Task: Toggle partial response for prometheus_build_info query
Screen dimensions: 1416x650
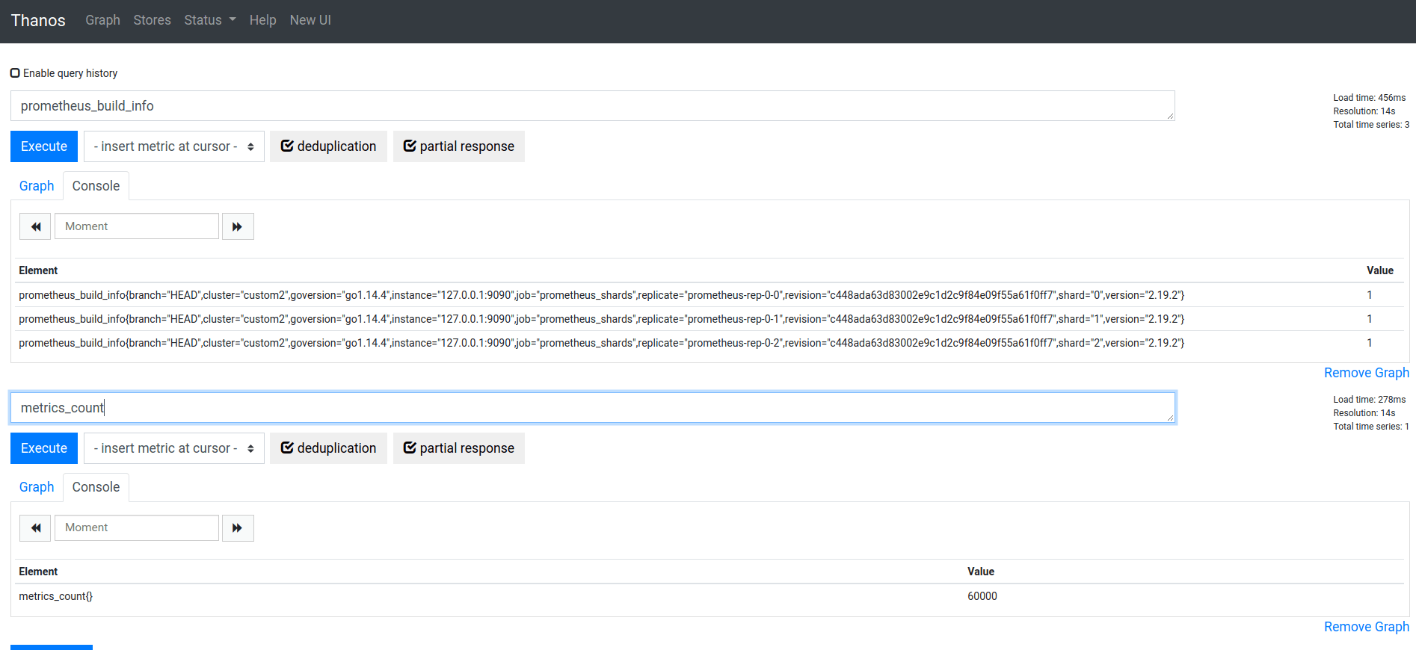Action: tap(458, 146)
